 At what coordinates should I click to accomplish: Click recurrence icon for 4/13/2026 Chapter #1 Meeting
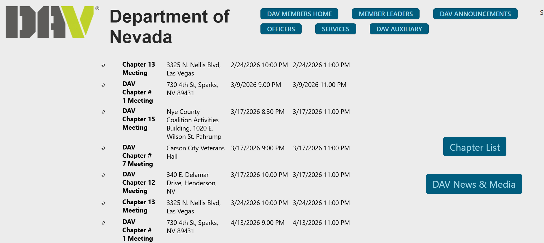click(103, 223)
